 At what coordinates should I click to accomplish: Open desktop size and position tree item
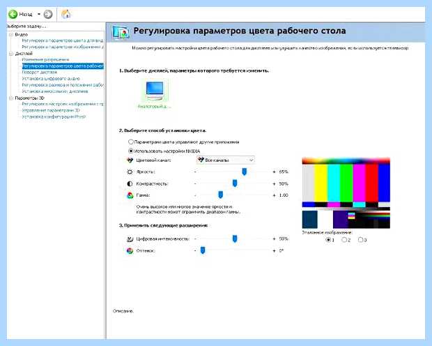coord(63,85)
